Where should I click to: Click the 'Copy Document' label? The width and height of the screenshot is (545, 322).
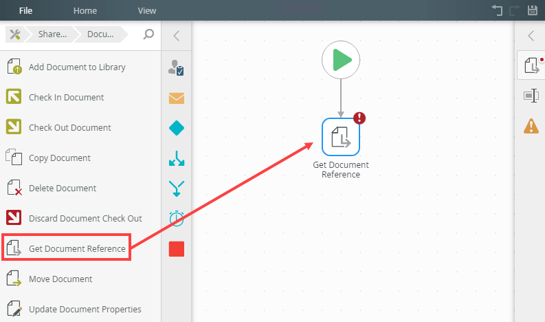coord(59,158)
